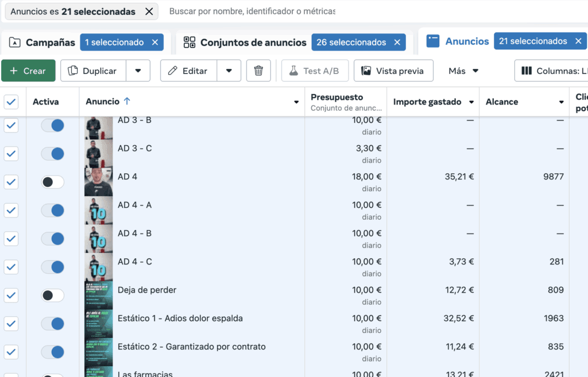Open Vista previa of the ad

pos(393,71)
